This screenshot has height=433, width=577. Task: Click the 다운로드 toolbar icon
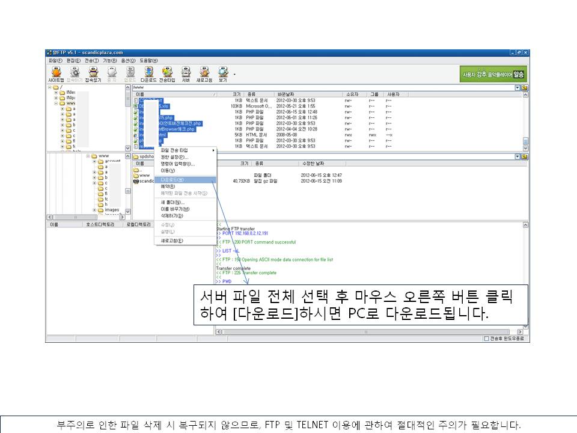(x=148, y=73)
